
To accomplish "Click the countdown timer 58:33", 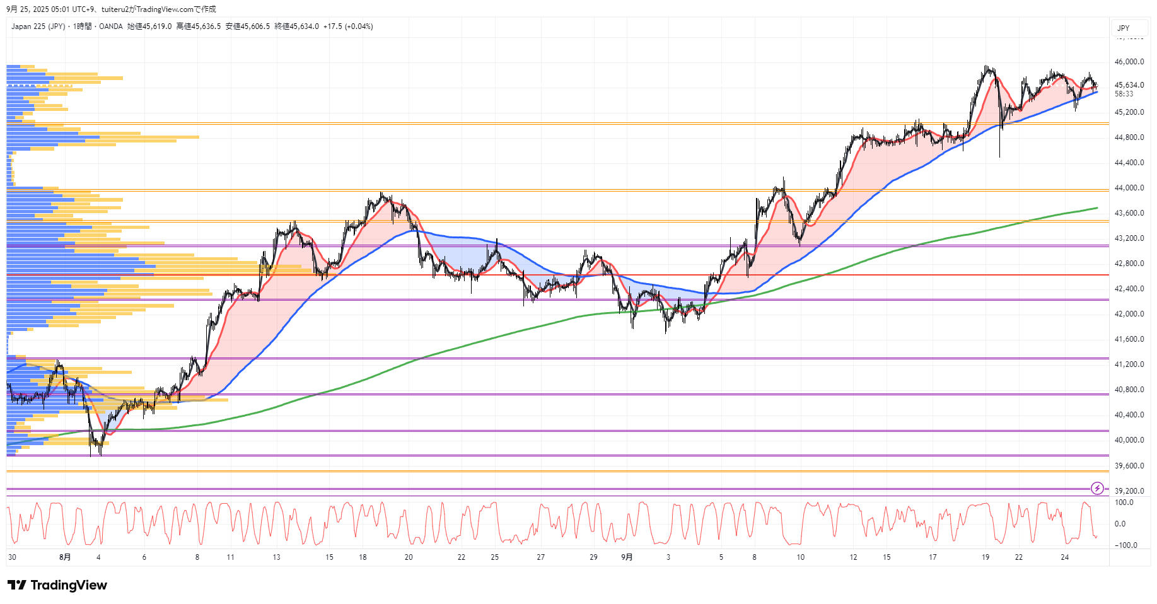I will click(1124, 94).
